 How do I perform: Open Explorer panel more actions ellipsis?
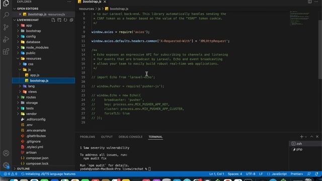point(69,2)
